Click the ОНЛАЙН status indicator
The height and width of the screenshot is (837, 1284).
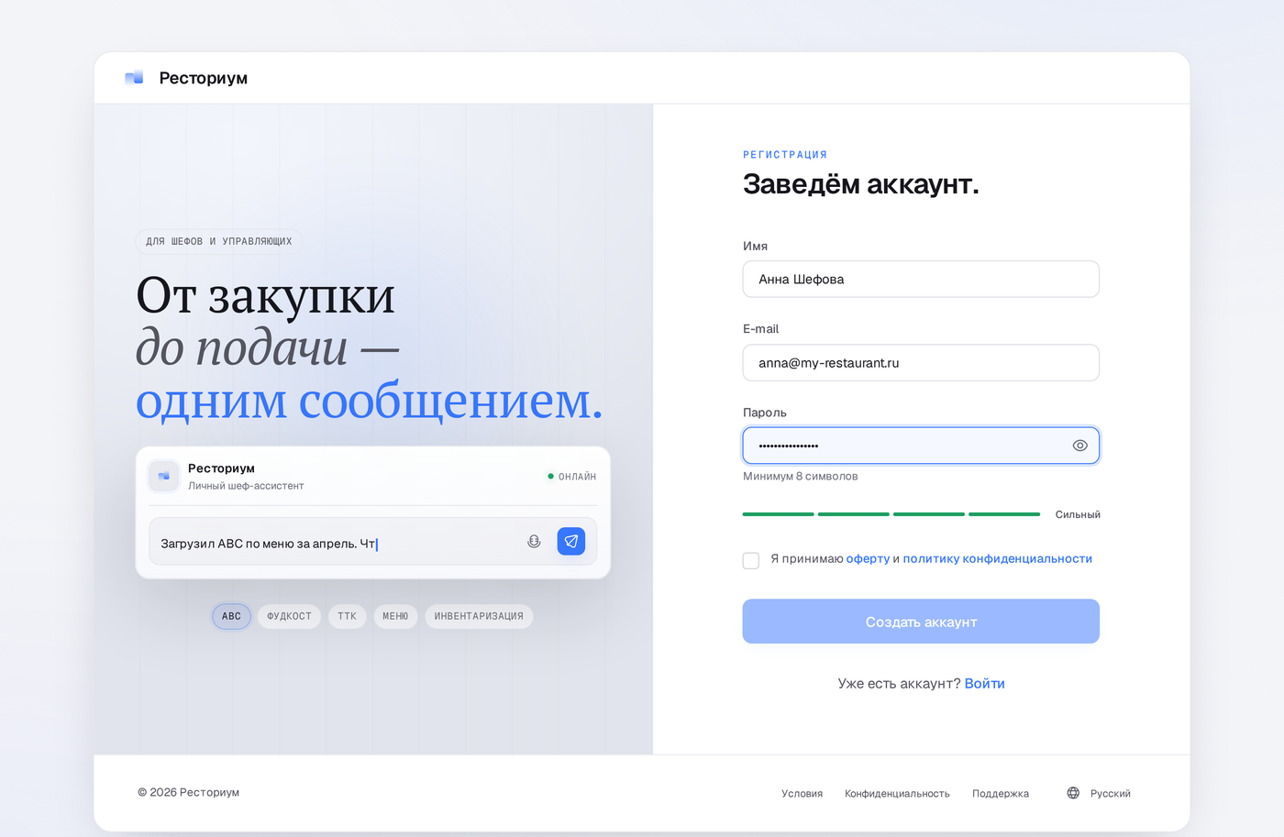(571, 477)
